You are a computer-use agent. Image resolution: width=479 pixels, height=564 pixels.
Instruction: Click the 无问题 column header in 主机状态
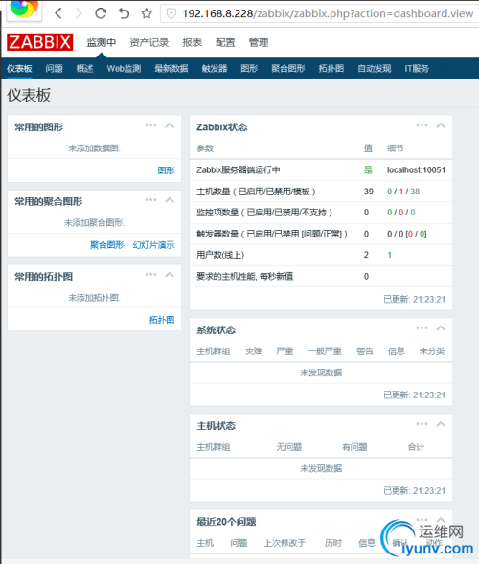[x=289, y=447]
